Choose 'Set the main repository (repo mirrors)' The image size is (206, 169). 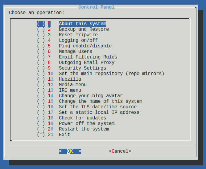112,74
